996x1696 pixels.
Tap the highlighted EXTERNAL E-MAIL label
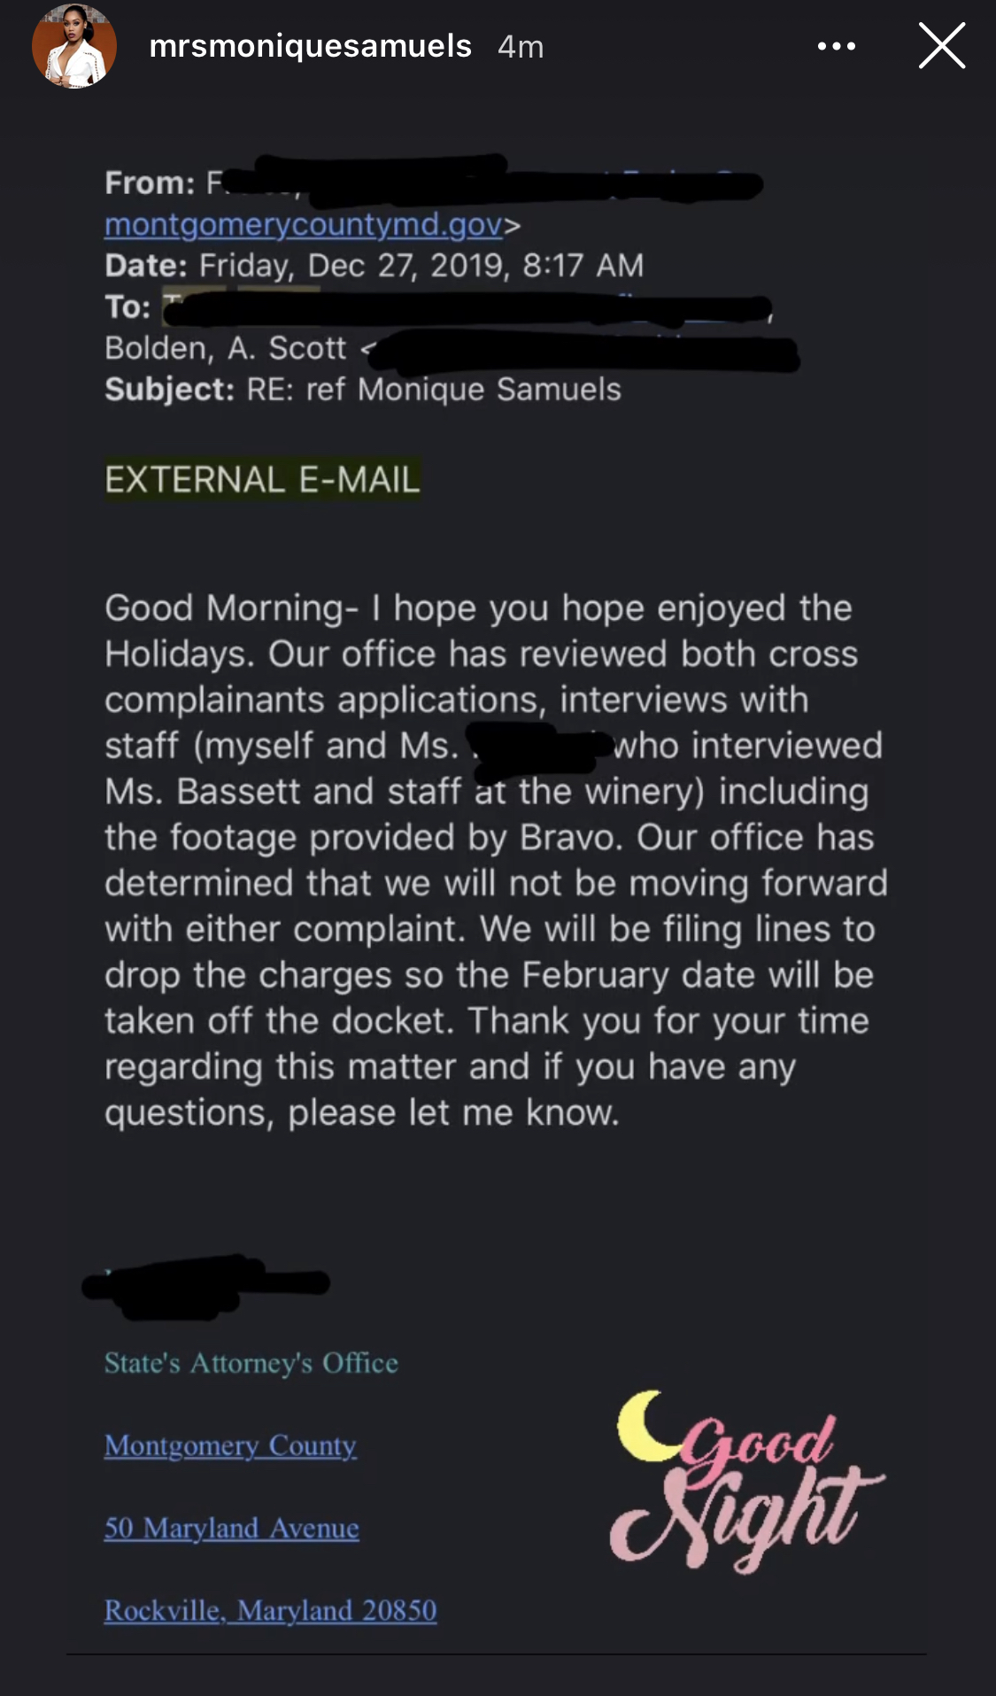click(x=262, y=479)
